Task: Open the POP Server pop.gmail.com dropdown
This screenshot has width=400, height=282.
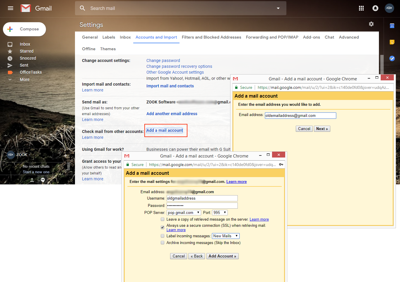Action: pos(184,212)
